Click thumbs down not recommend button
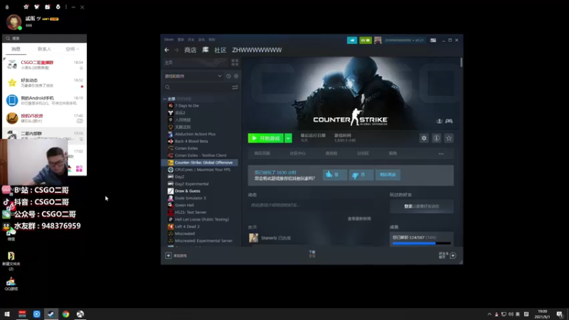 click(361, 175)
